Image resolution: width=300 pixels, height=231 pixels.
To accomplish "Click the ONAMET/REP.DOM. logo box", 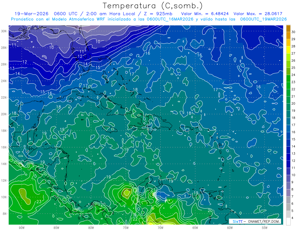I will pyautogui.click(x=255, y=221).
